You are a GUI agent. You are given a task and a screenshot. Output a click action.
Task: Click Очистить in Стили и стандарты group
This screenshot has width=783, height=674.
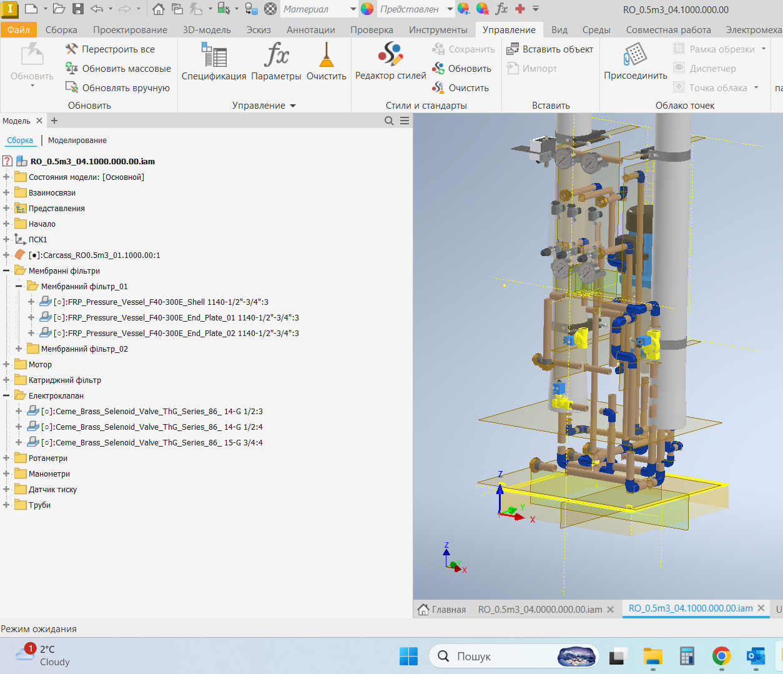460,87
